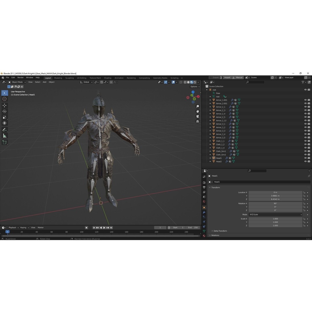The image size is (312, 312).
Task: Click the End frame field 250
Action: (193, 228)
